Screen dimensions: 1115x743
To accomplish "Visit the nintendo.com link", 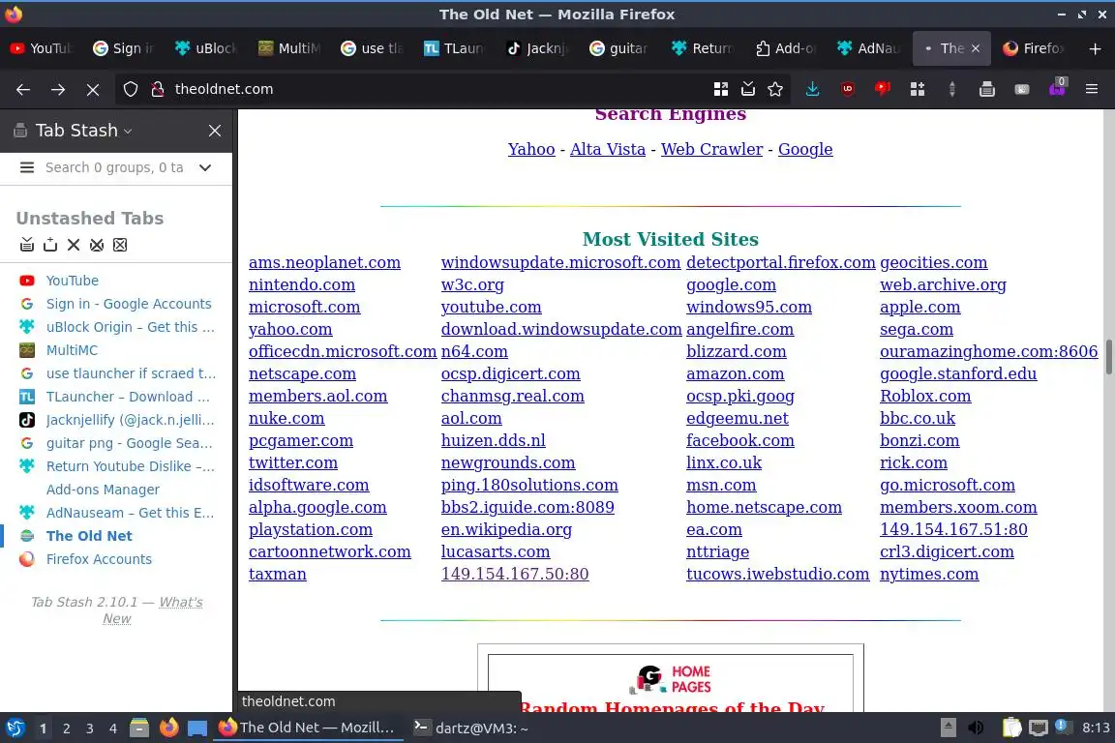I will [302, 284].
